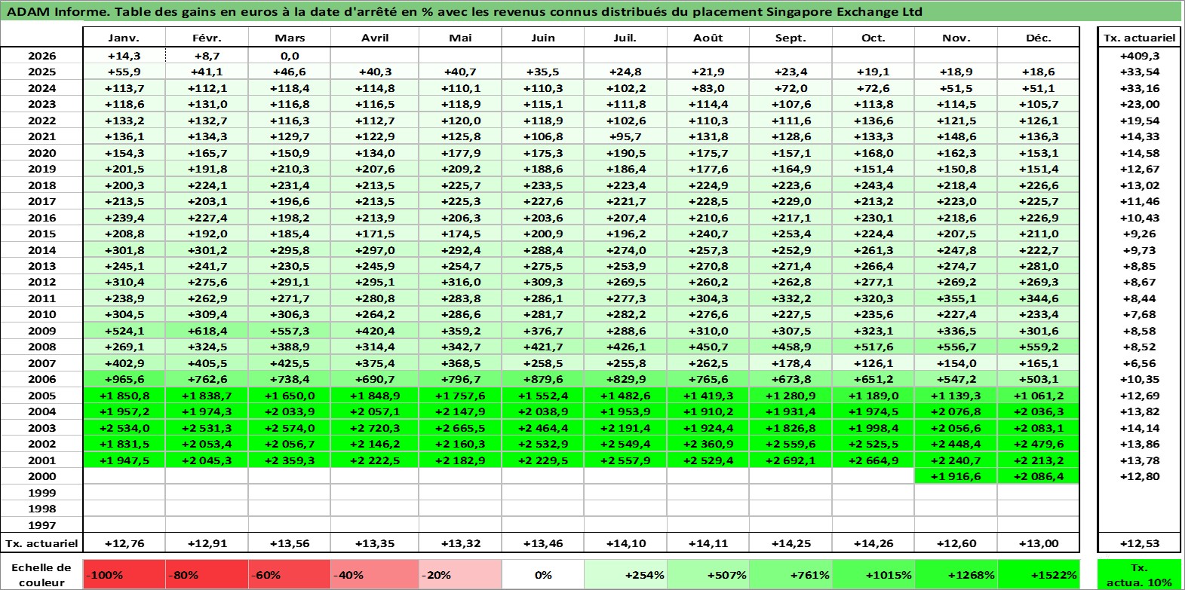This screenshot has height=590, width=1185.
Task: Click the +1522% bright green swatch
Action: pyautogui.click(x=1038, y=574)
